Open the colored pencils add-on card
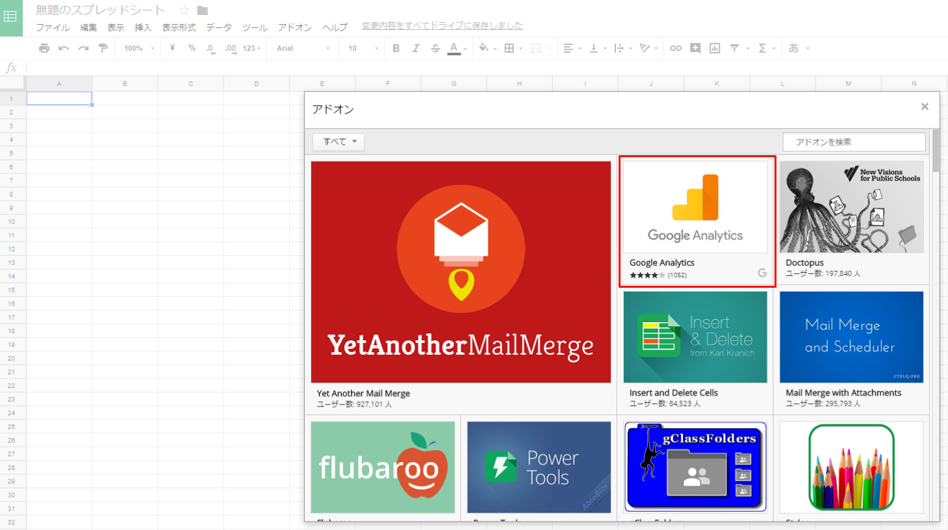Screen dimensions: 948x530 click(851, 469)
